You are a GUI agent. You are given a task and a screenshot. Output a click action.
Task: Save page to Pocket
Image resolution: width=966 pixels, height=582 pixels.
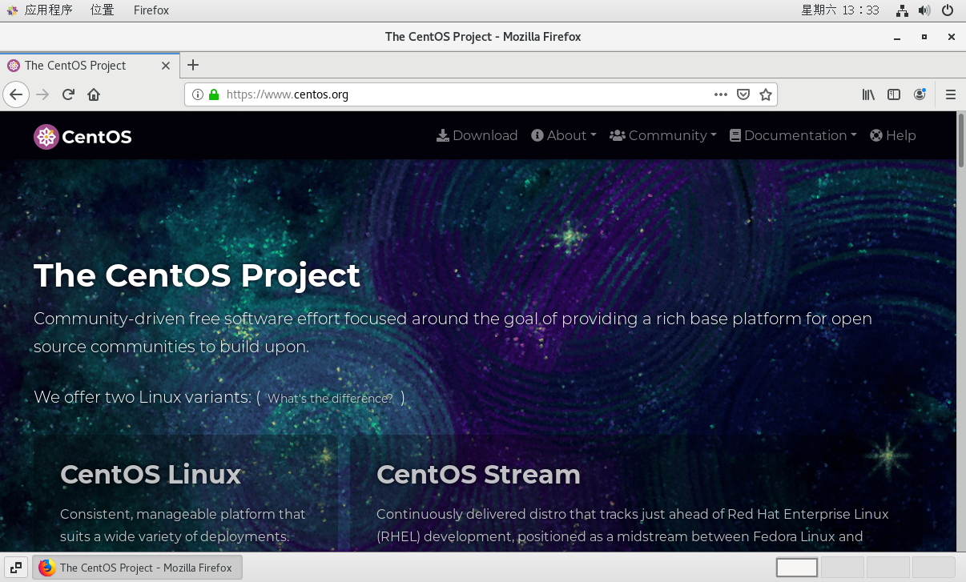click(x=743, y=94)
